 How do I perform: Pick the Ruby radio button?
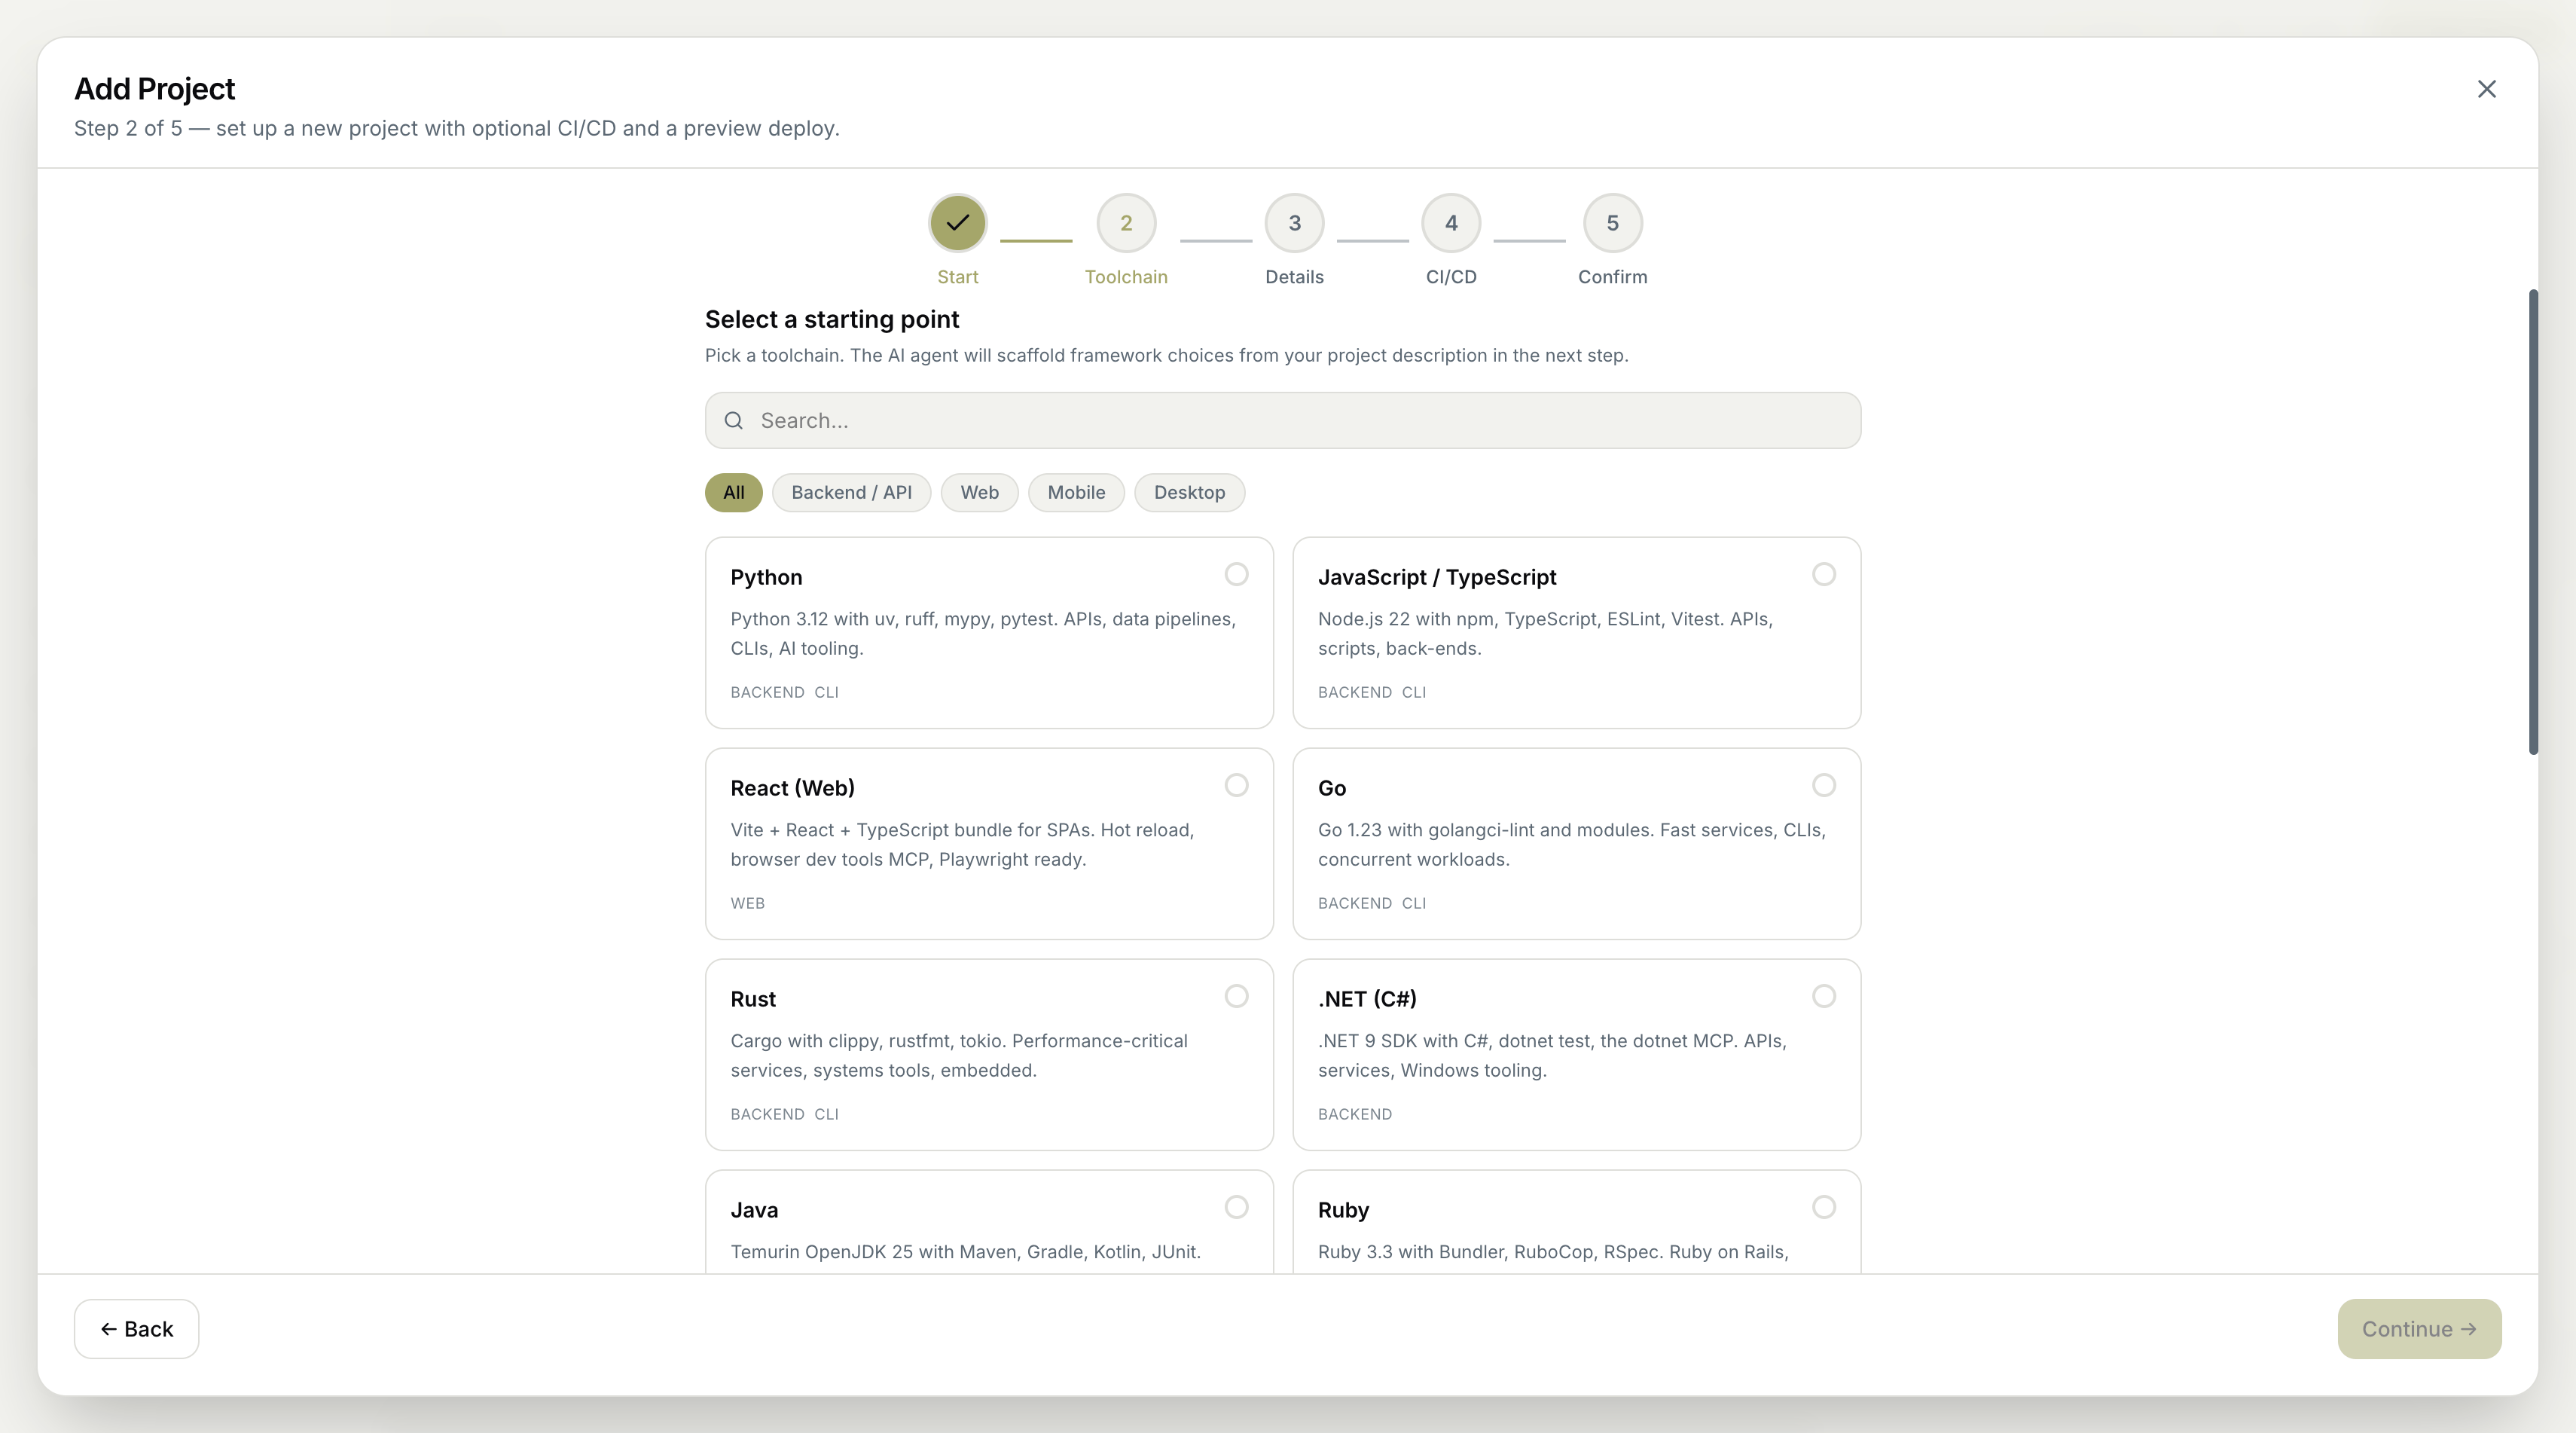(x=1823, y=1207)
